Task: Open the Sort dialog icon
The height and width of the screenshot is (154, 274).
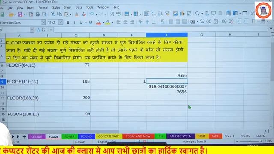Action: tap(146, 14)
